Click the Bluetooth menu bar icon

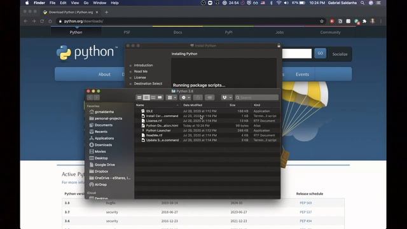click(x=272, y=3)
